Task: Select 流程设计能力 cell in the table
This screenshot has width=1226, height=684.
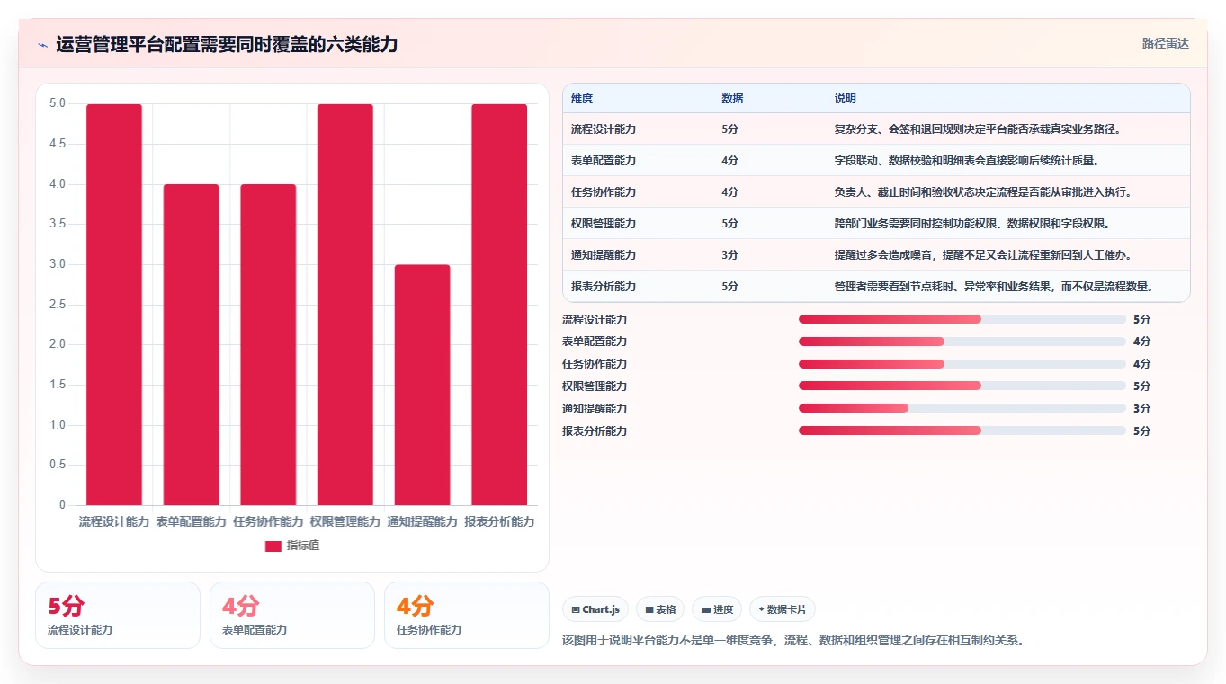Action: pyautogui.click(x=604, y=129)
